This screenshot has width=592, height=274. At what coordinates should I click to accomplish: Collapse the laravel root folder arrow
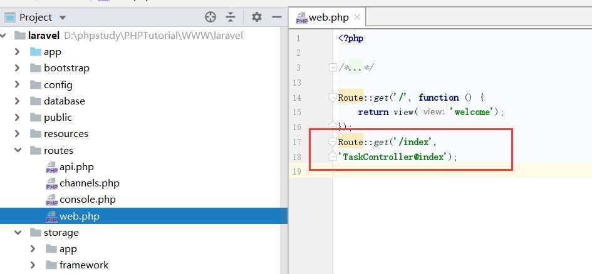pyautogui.click(x=3, y=36)
